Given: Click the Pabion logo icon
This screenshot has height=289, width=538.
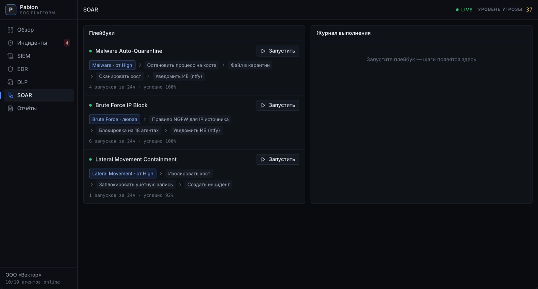Looking at the screenshot, I should tap(11, 10).
